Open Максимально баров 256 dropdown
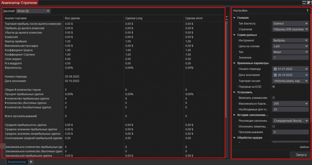 [290, 104]
